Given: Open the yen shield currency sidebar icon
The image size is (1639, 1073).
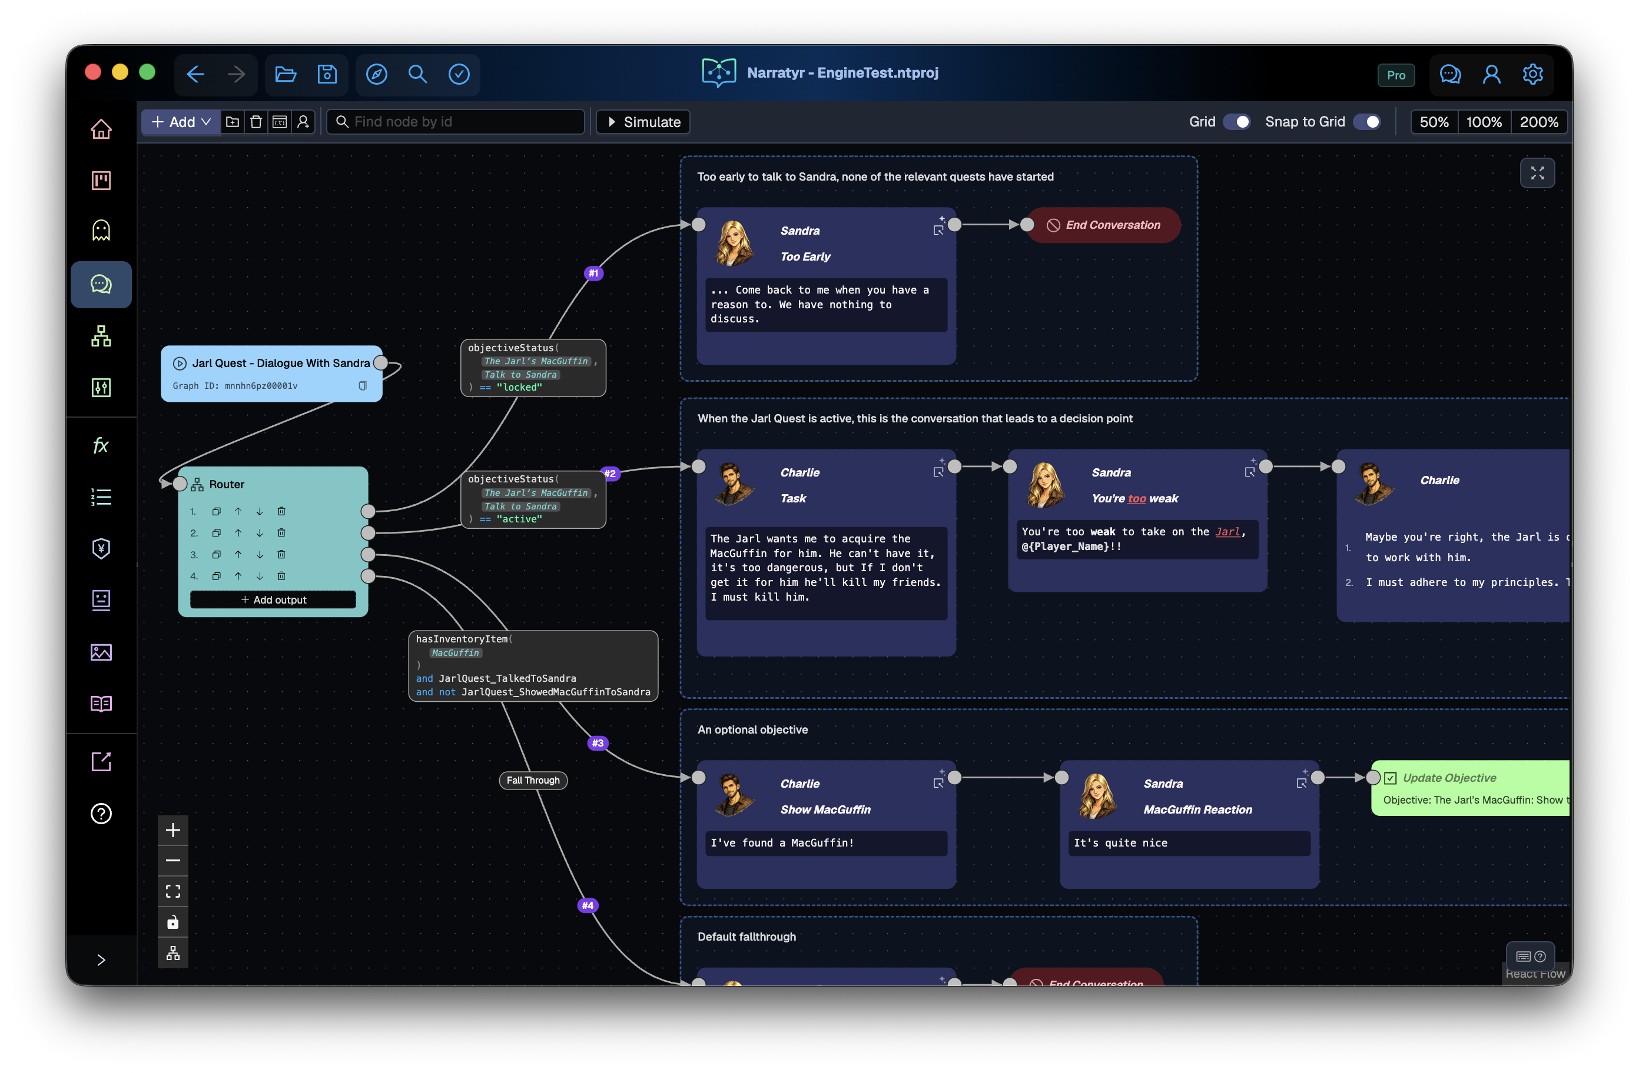Looking at the screenshot, I should (101, 548).
